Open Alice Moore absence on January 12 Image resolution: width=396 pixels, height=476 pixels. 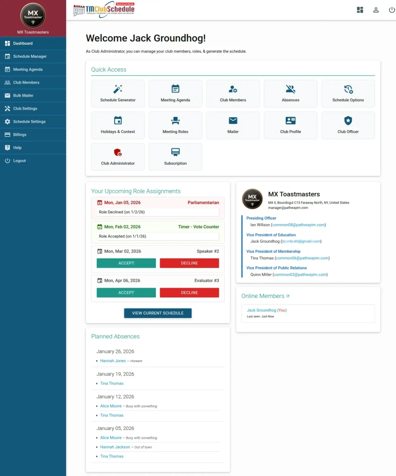point(111,406)
